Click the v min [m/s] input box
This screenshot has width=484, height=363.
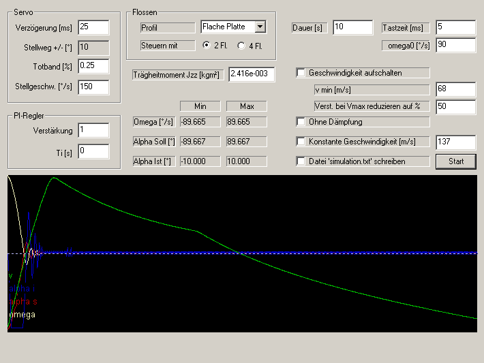pyautogui.click(x=455, y=89)
